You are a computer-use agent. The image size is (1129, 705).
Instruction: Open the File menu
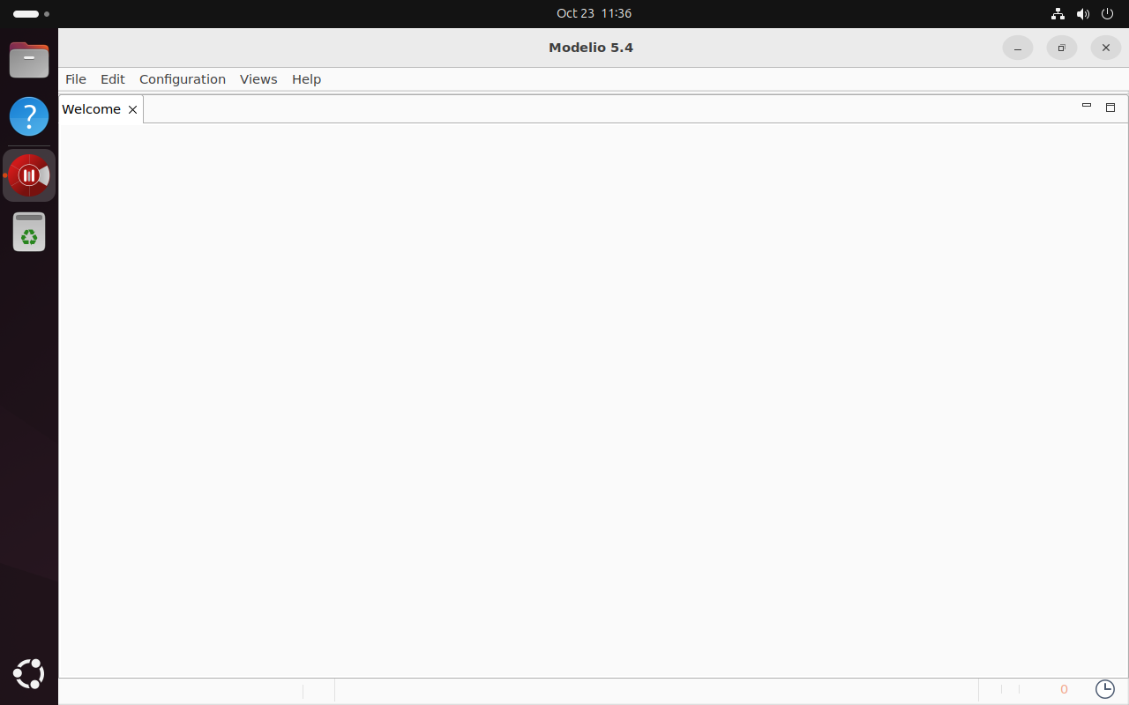tap(76, 79)
